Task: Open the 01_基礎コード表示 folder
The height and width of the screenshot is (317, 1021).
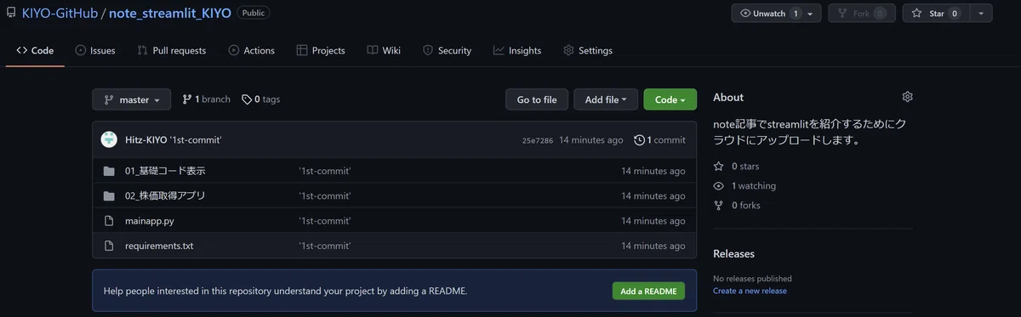Action: 165,171
